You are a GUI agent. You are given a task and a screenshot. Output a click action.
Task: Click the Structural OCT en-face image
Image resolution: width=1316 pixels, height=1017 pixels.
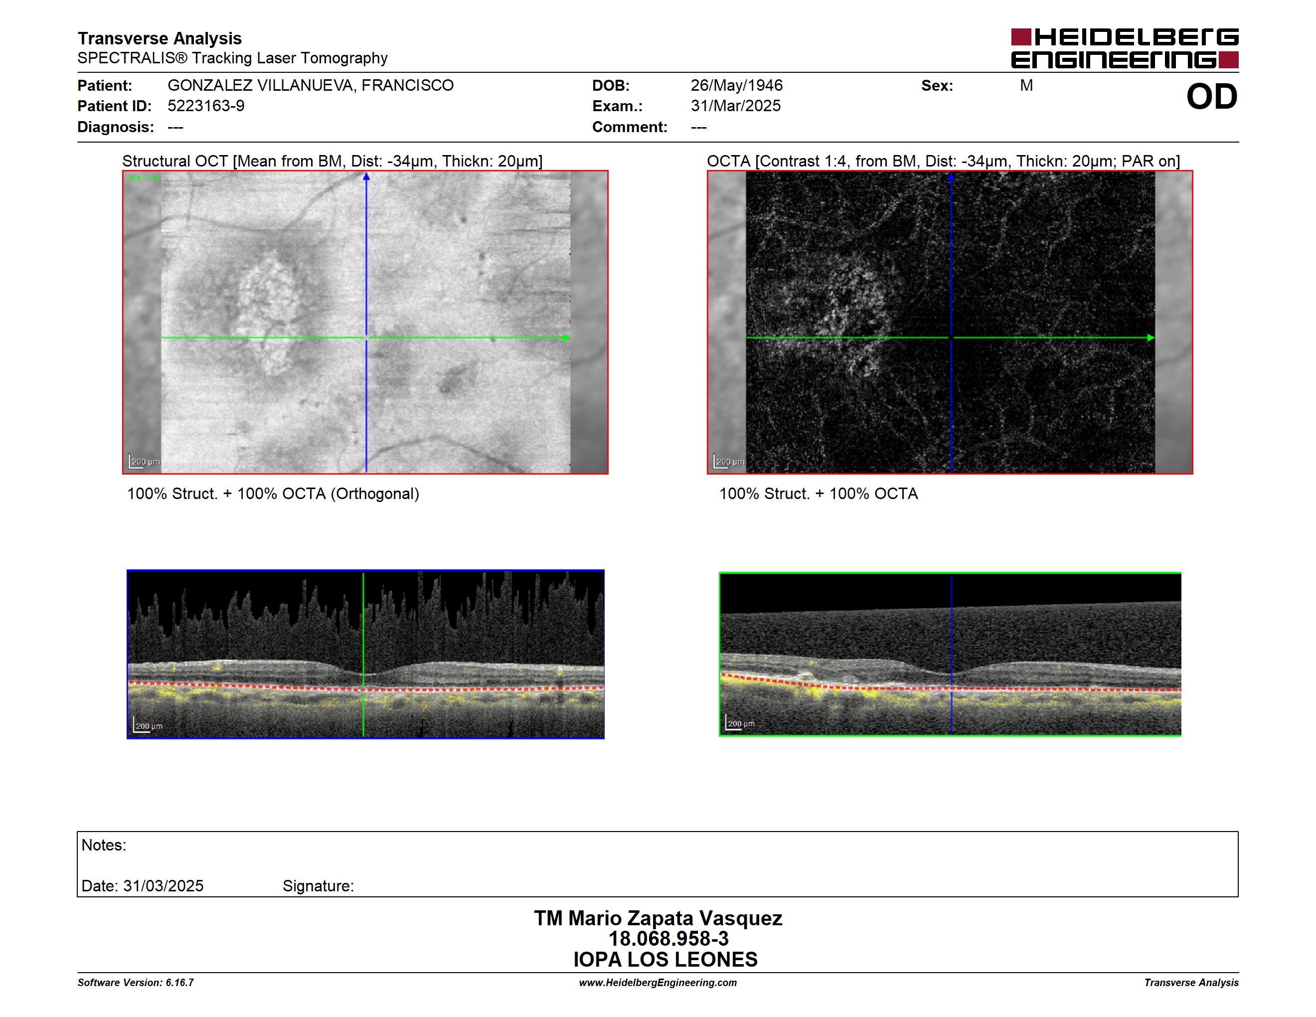click(x=365, y=323)
